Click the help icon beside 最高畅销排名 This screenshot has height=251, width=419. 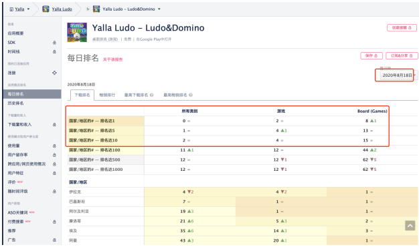click(191, 95)
